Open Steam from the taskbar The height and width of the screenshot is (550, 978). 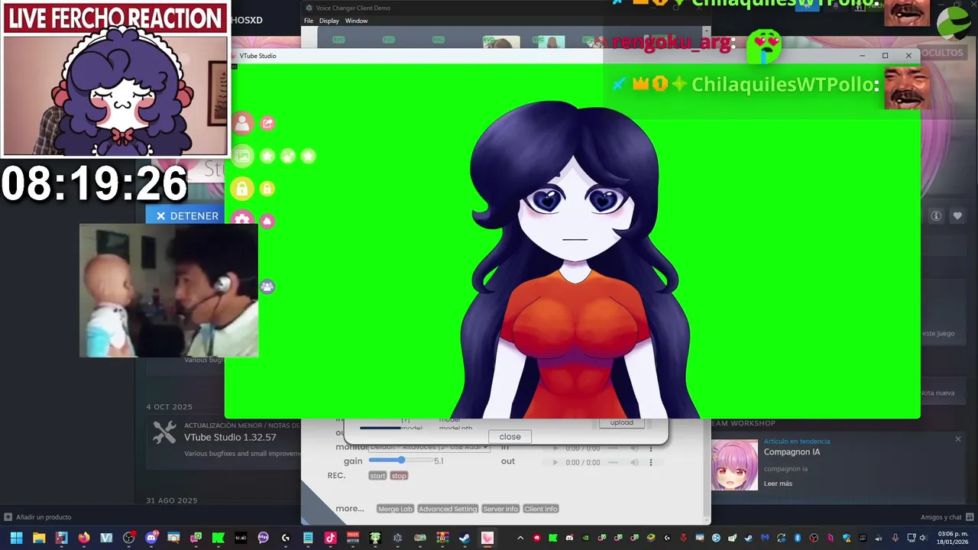[x=465, y=538]
